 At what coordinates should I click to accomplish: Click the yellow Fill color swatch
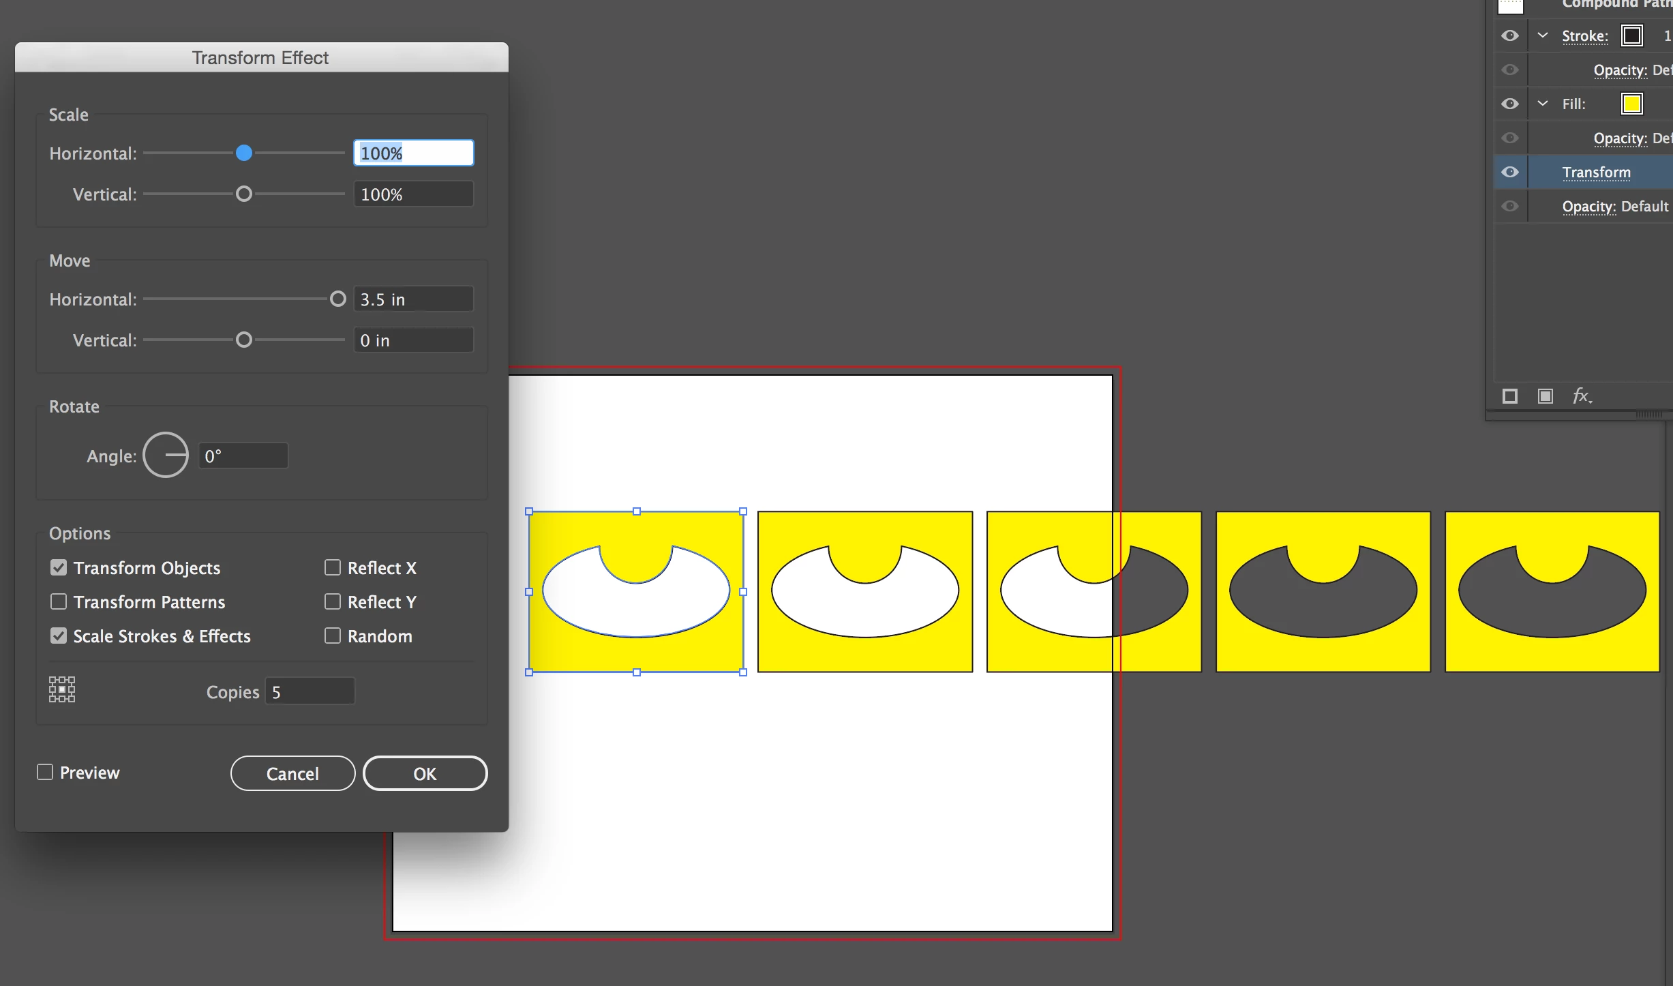coord(1631,104)
